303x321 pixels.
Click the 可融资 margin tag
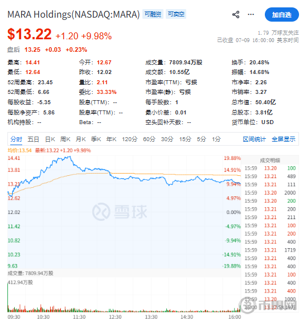point(153,14)
